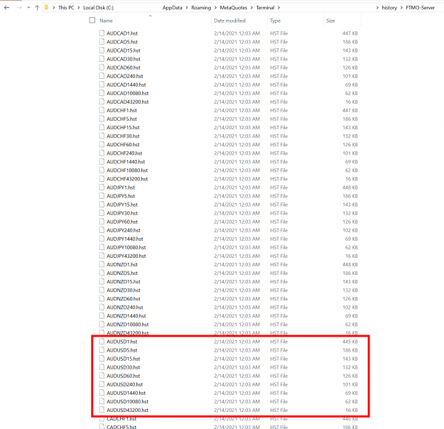Sort files by Name column

[x=106, y=21]
